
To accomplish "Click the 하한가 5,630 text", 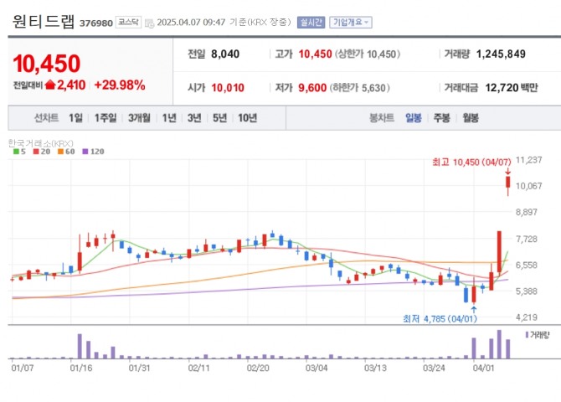I will (x=359, y=88).
